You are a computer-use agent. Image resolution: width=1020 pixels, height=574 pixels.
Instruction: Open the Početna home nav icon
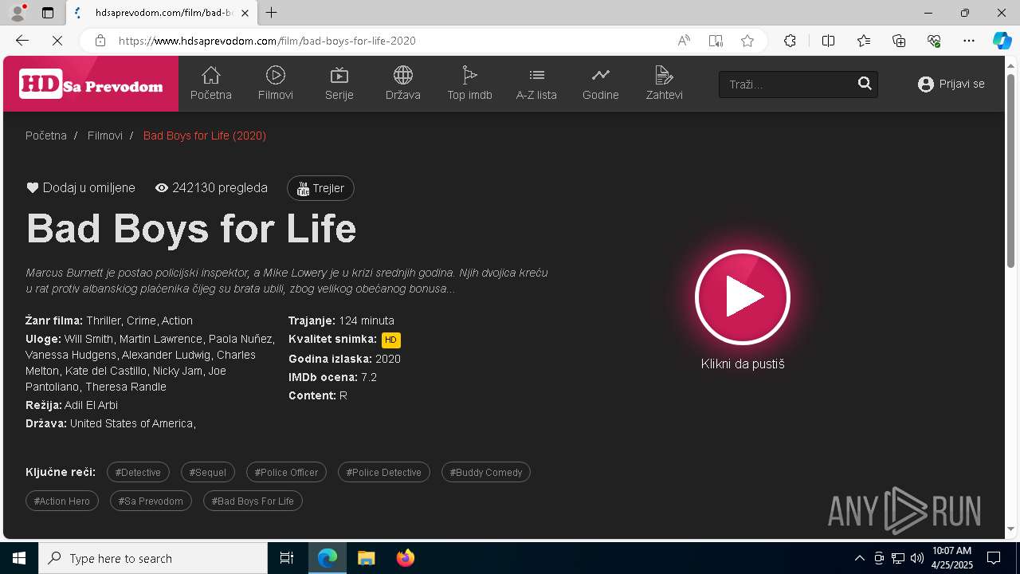point(210,83)
